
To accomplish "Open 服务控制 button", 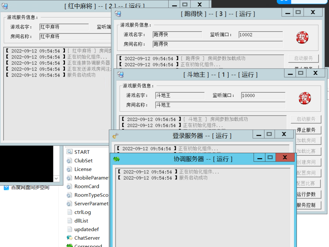I will 306,205.
